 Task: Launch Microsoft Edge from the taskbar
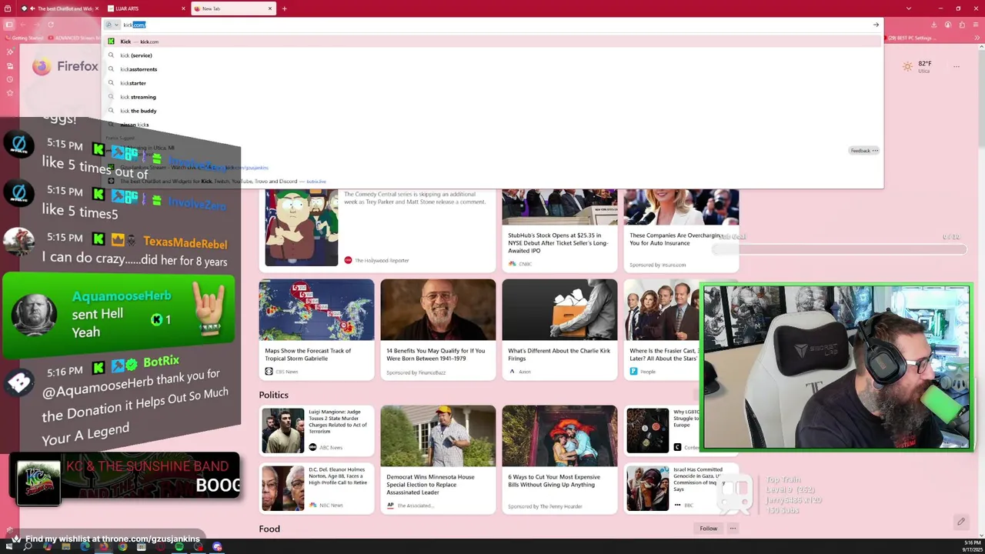pyautogui.click(x=85, y=547)
